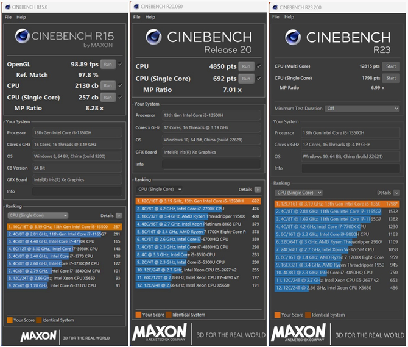Expand Details dropdown in R23 ranking
This screenshot has height=347, width=408.
tap(396, 193)
